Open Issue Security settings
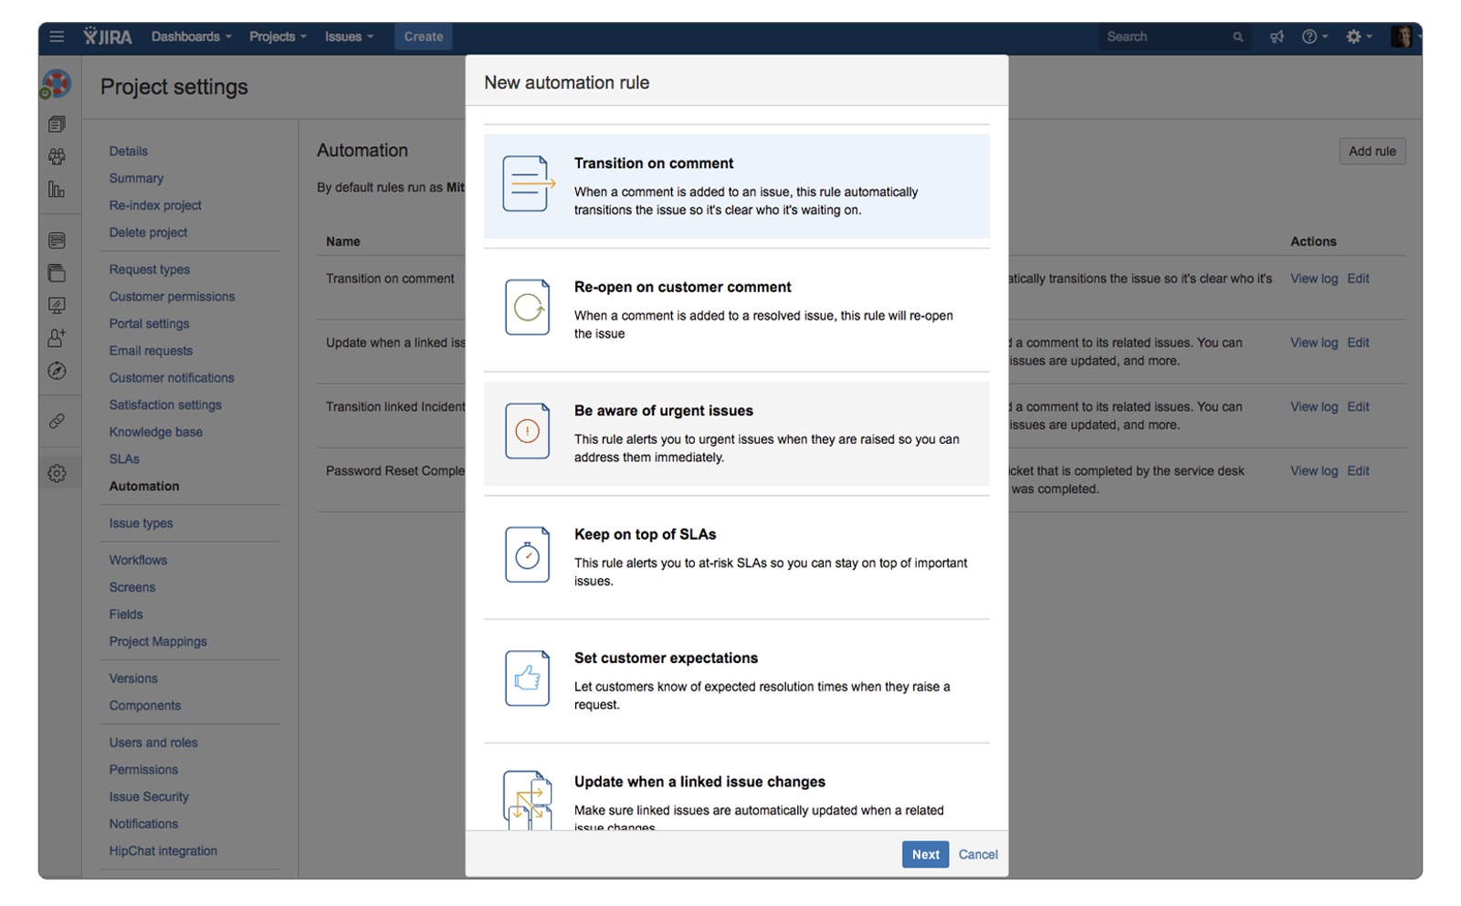Screen dimensions: 1461x906 click(149, 796)
